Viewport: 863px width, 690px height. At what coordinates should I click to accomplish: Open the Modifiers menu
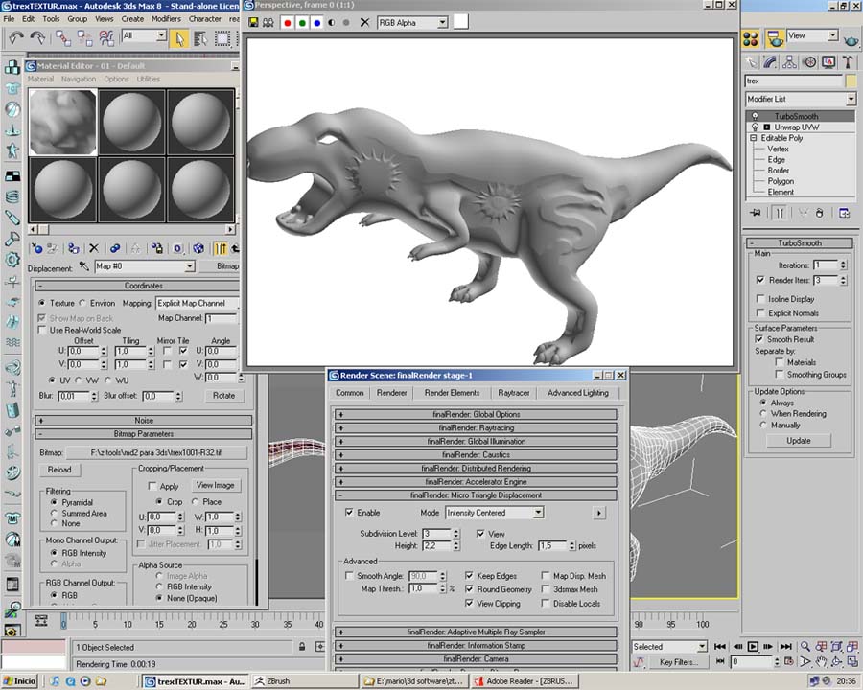coord(166,19)
